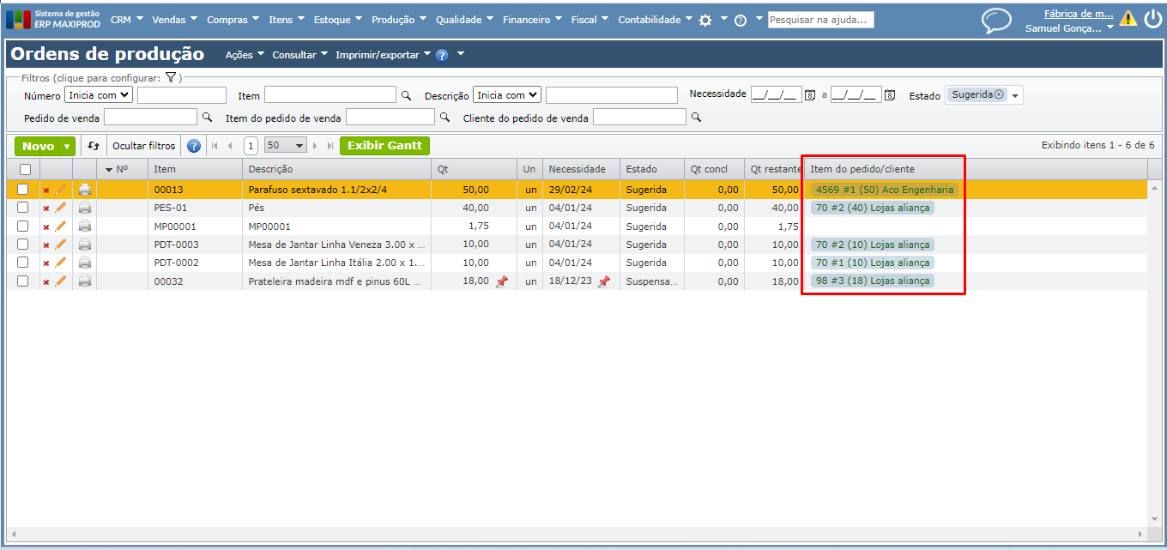Viewport: 1167px width, 550px height.
Task: Click the yellow warning alert icon
Action: tap(1128, 19)
